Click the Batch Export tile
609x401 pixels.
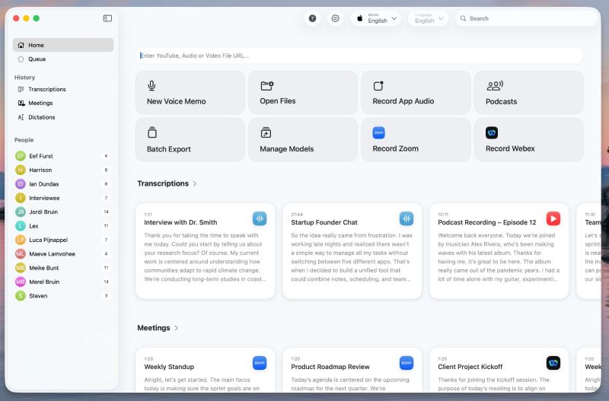point(190,140)
